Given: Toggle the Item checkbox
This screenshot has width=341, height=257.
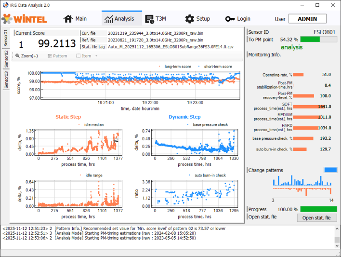Looking at the screenshot, I should coord(79,56).
